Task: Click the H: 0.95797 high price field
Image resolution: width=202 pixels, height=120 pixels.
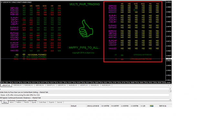Action: tap(115, 106)
